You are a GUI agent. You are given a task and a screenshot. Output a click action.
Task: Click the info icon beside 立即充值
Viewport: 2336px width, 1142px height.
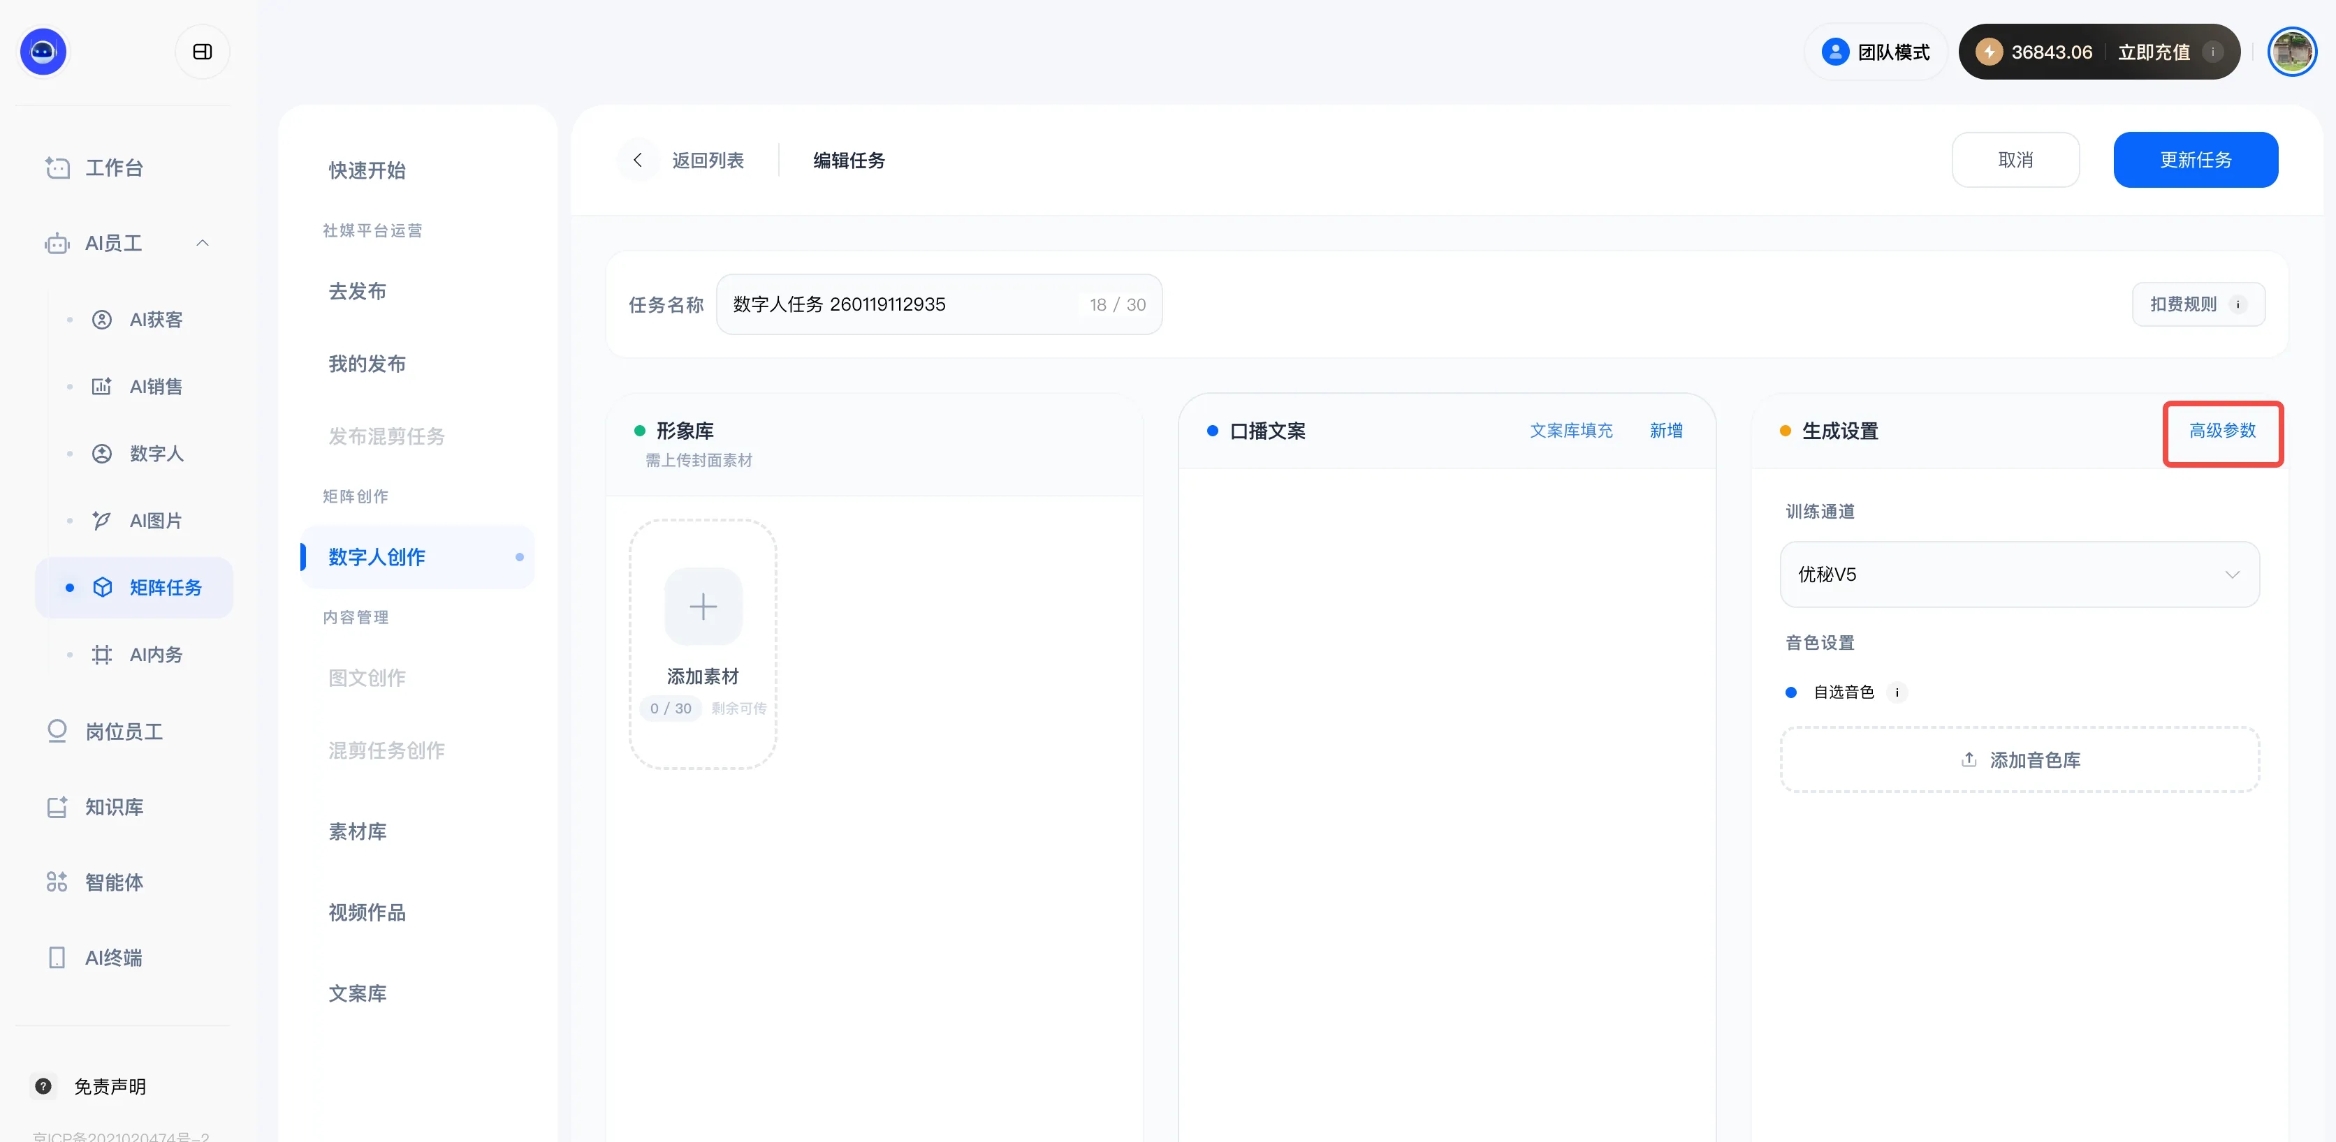point(2212,52)
